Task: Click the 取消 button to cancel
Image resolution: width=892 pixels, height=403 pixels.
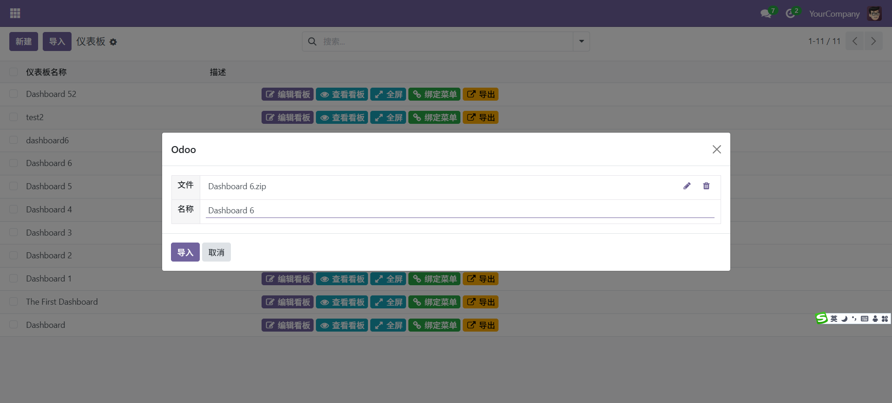Action: [216, 252]
